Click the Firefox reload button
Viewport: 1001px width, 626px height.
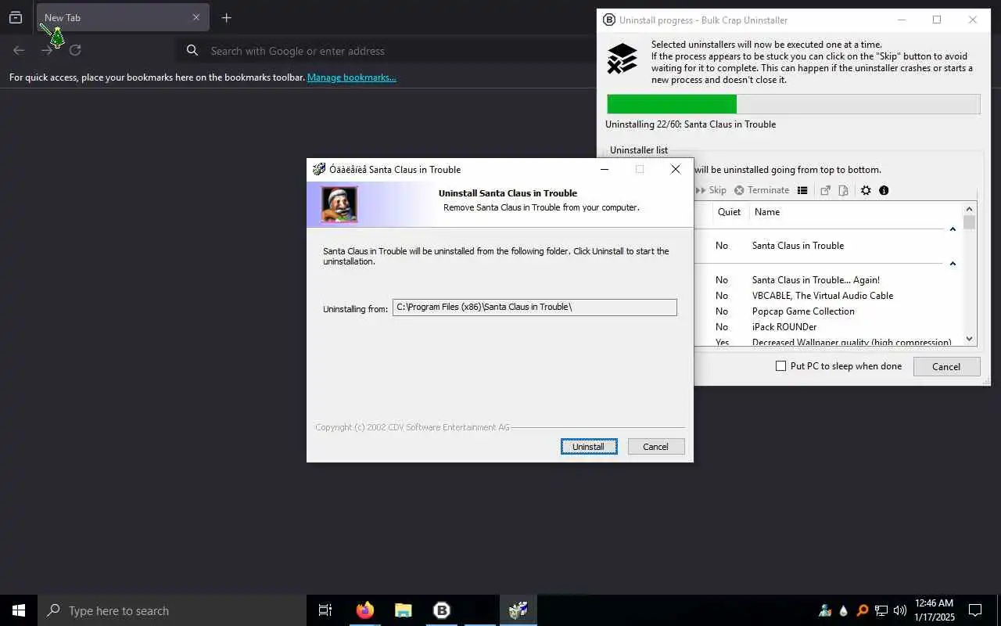tap(75, 50)
